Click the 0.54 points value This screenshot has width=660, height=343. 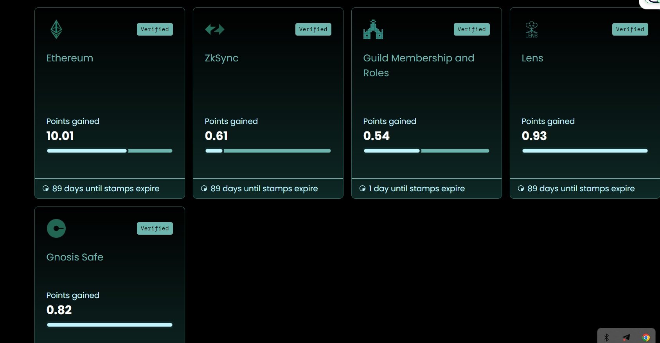coord(376,136)
